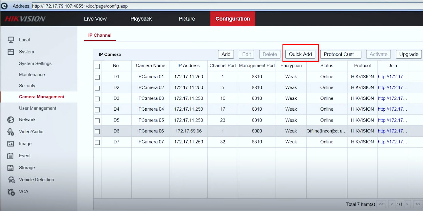423x211 pixels.
Task: Switch to the Live View tab
Action: point(95,19)
